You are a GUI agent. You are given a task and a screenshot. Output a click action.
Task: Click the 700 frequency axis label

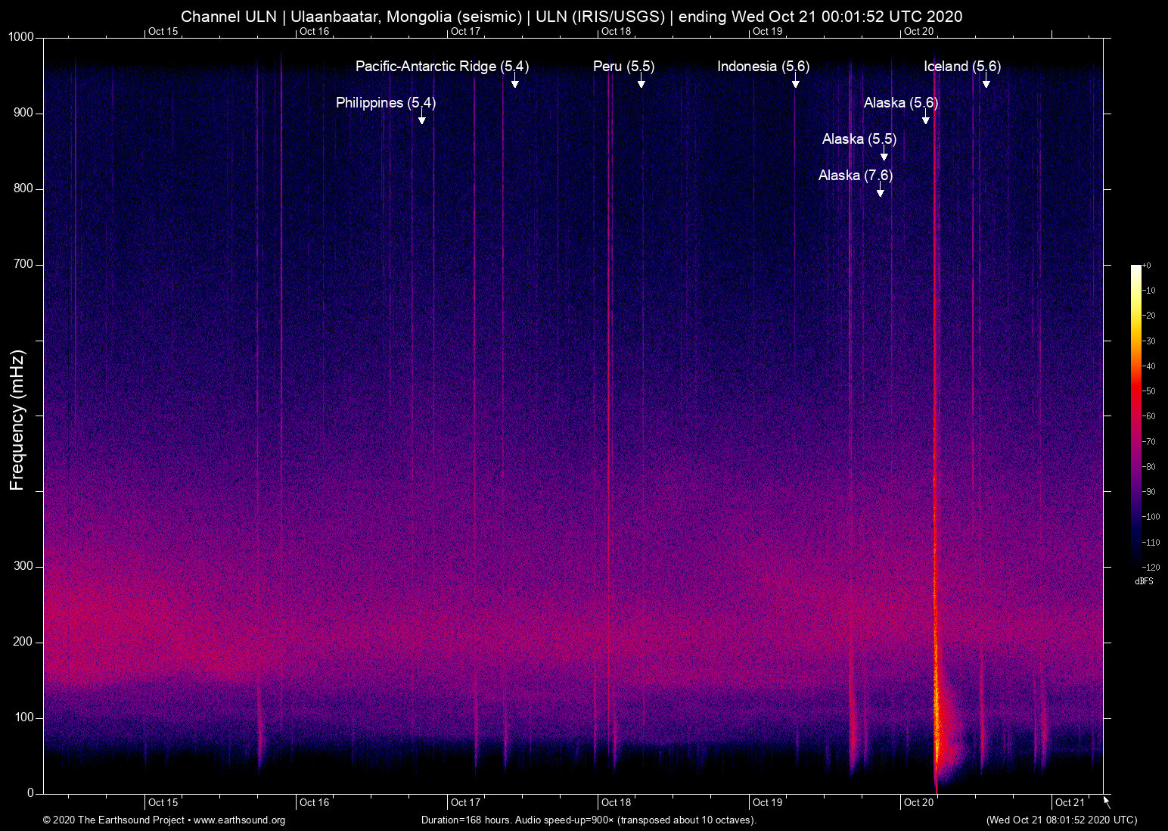pos(24,264)
